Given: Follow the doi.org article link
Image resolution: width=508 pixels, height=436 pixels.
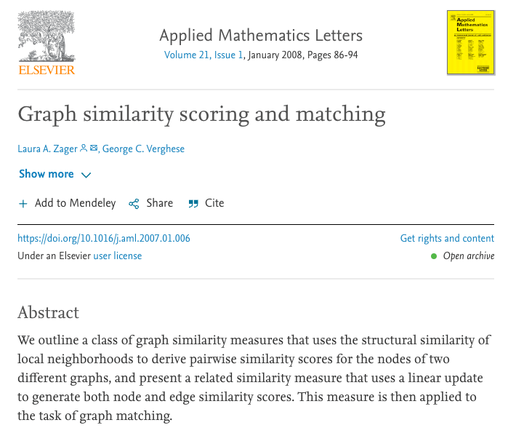Looking at the screenshot, I should [104, 238].
